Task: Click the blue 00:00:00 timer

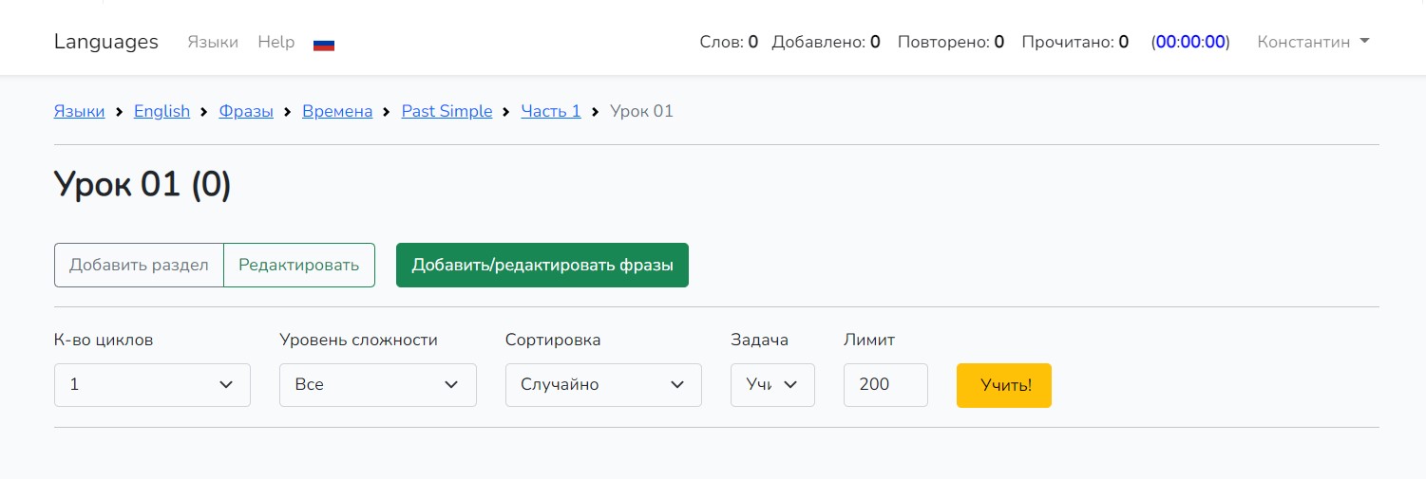Action: coord(1189,42)
